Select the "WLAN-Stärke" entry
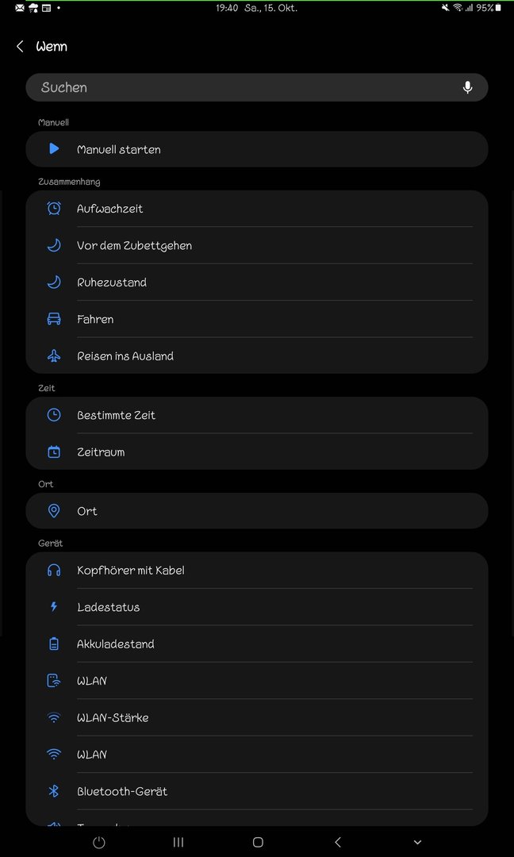The height and width of the screenshot is (857, 514). [x=113, y=718]
